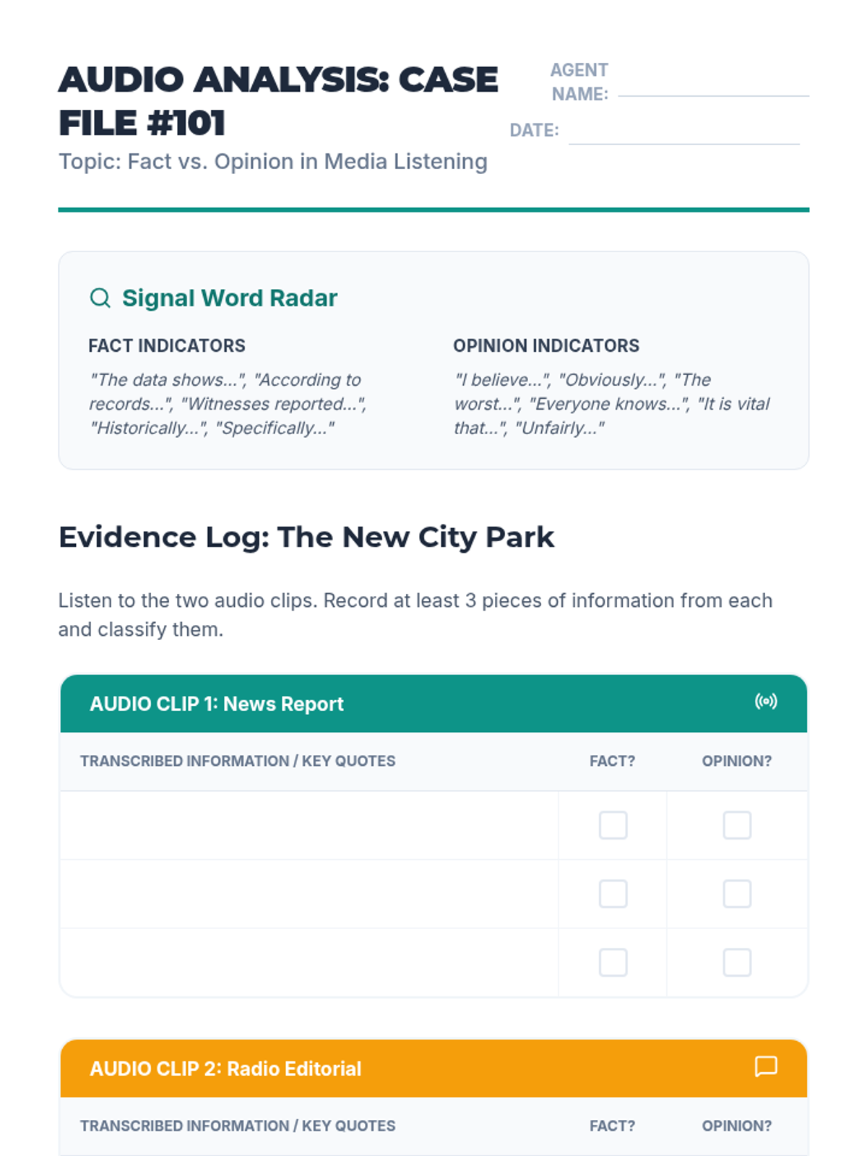Select the AUDIO CLIP 2: Radio Editorial header
This screenshot has height=1156, width=867.
pos(225,1069)
